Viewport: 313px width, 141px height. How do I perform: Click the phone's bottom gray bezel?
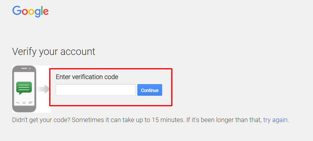24,109
